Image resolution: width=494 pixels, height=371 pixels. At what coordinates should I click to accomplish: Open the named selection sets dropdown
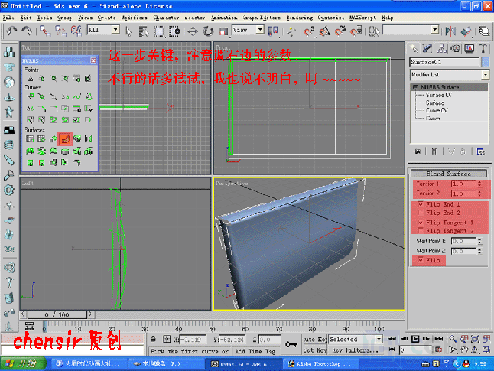pos(435,30)
